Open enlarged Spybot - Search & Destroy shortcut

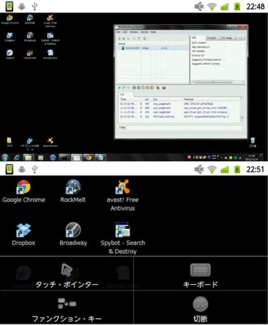tap(123, 238)
